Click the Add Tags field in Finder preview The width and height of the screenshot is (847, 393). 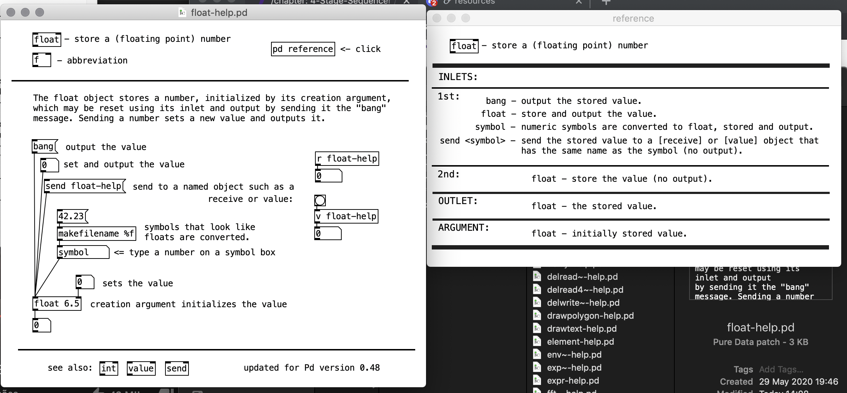tap(781, 369)
